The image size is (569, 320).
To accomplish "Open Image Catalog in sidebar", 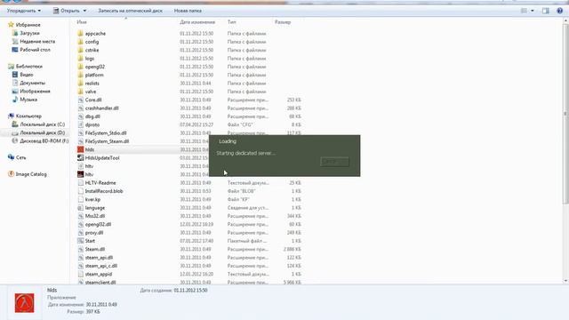I will (x=31, y=174).
